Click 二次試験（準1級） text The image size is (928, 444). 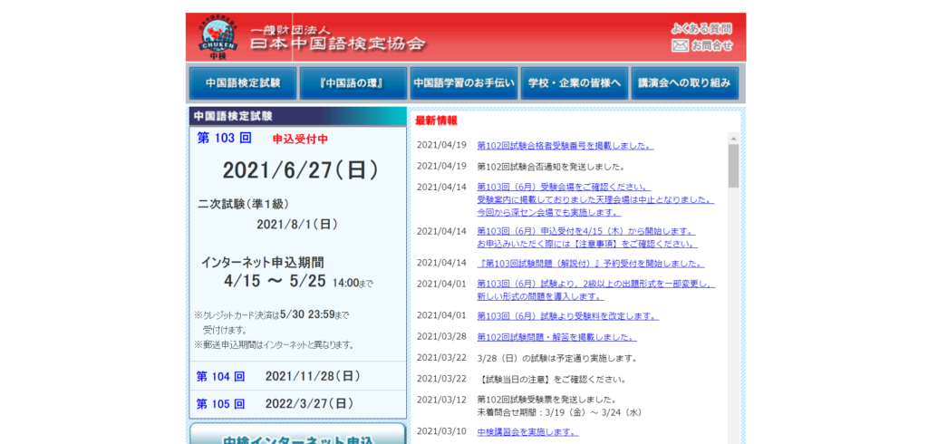243,204
